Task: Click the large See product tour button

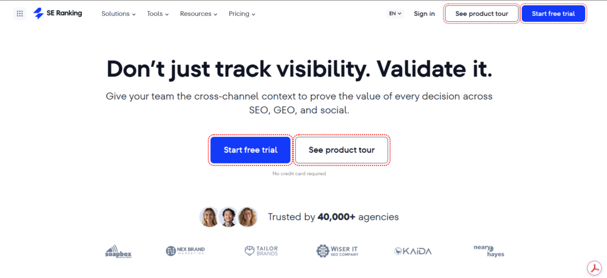Action: tap(341, 150)
